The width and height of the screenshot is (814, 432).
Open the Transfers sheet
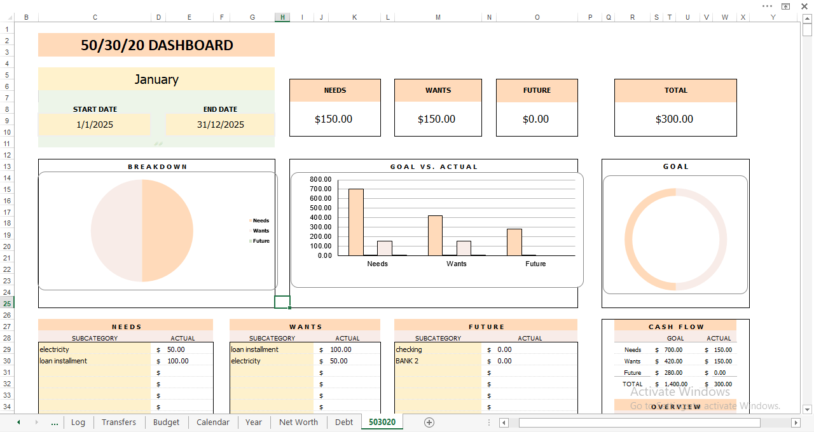[x=118, y=422]
